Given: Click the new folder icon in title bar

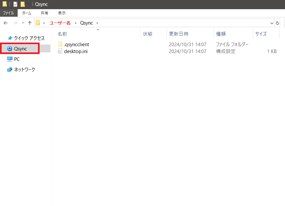Looking at the screenshot, I should (23, 4).
